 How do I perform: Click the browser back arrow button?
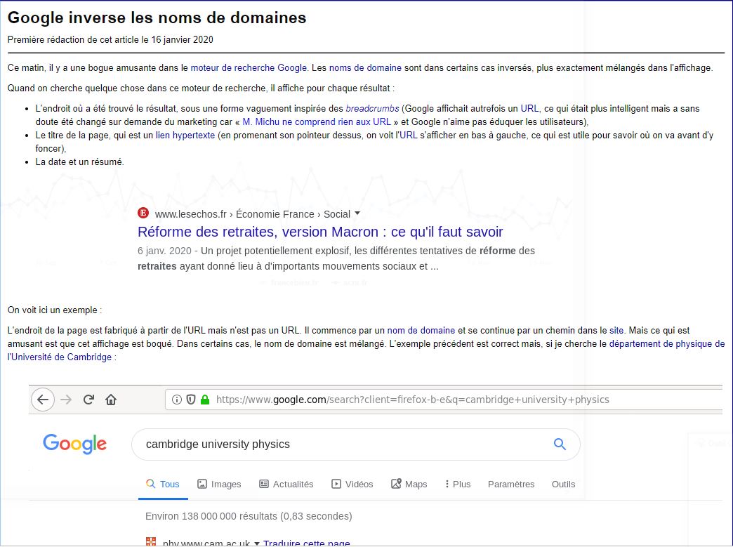(43, 400)
